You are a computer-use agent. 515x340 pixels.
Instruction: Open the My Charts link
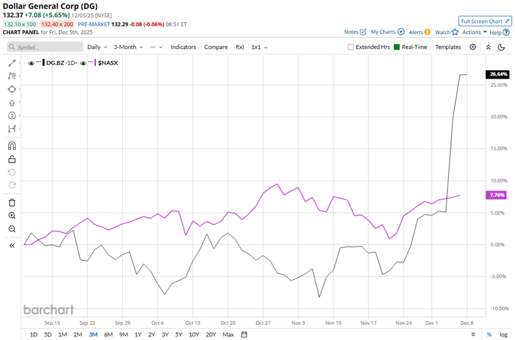(x=383, y=32)
